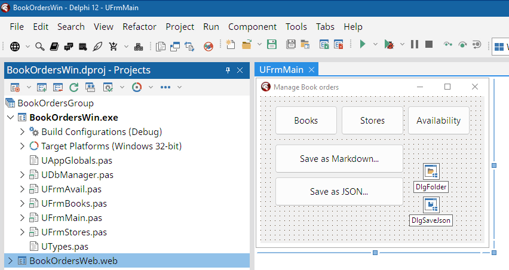The image size is (509, 270).
Task: Click the Stores button on the form
Action: pos(372,121)
